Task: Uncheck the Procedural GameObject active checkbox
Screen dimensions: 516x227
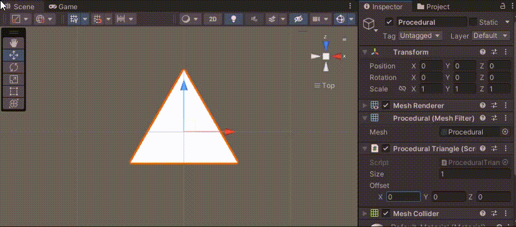Action: tap(389, 22)
